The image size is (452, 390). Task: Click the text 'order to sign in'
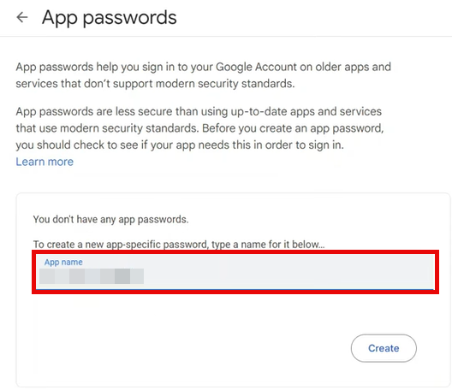305,145
